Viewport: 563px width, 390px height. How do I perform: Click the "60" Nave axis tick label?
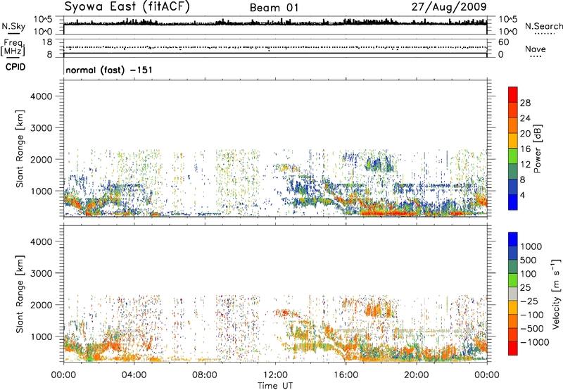pyautogui.click(x=503, y=42)
